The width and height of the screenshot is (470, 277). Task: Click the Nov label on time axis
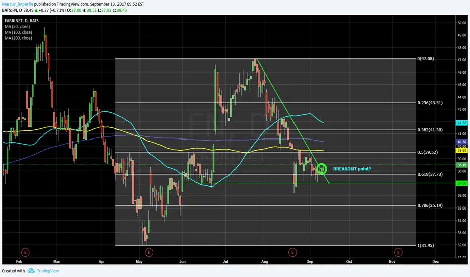coord(392,262)
